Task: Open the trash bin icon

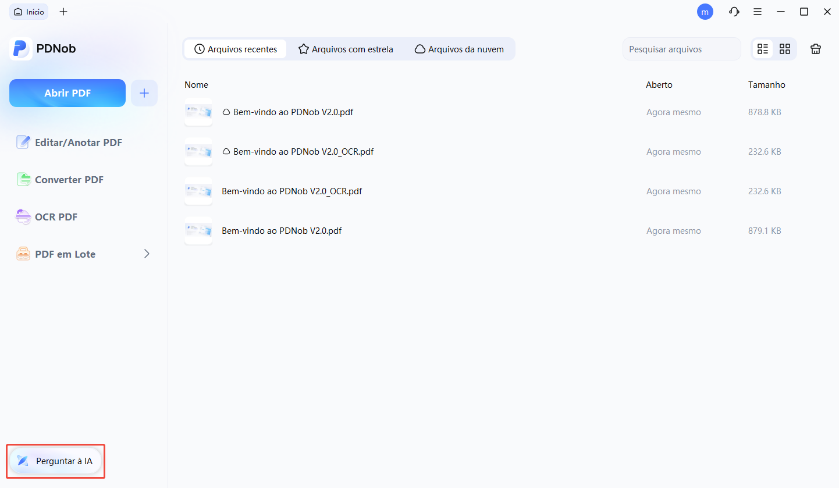Action: (816, 49)
